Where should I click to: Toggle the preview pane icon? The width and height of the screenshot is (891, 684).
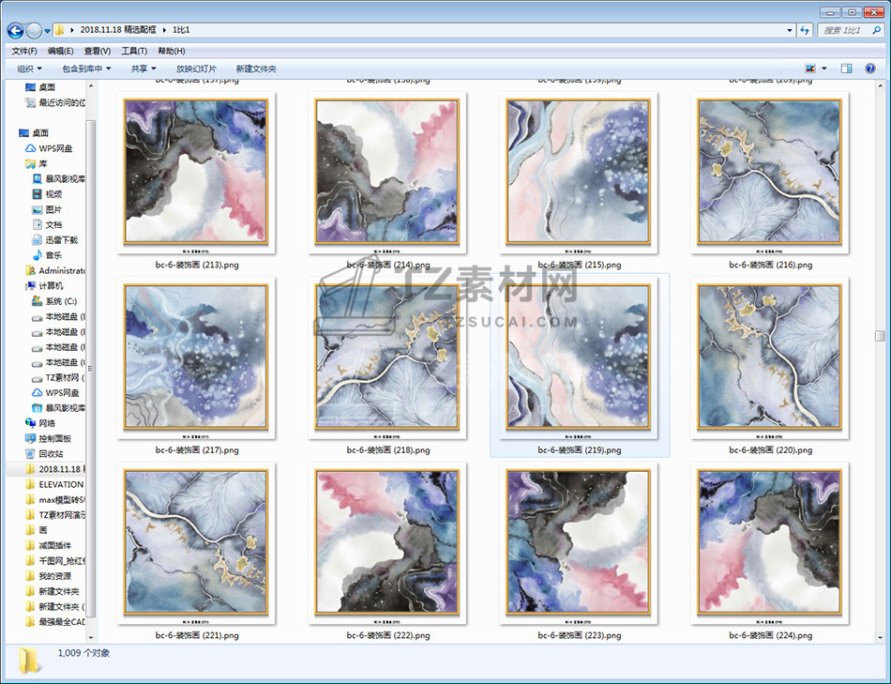click(846, 68)
